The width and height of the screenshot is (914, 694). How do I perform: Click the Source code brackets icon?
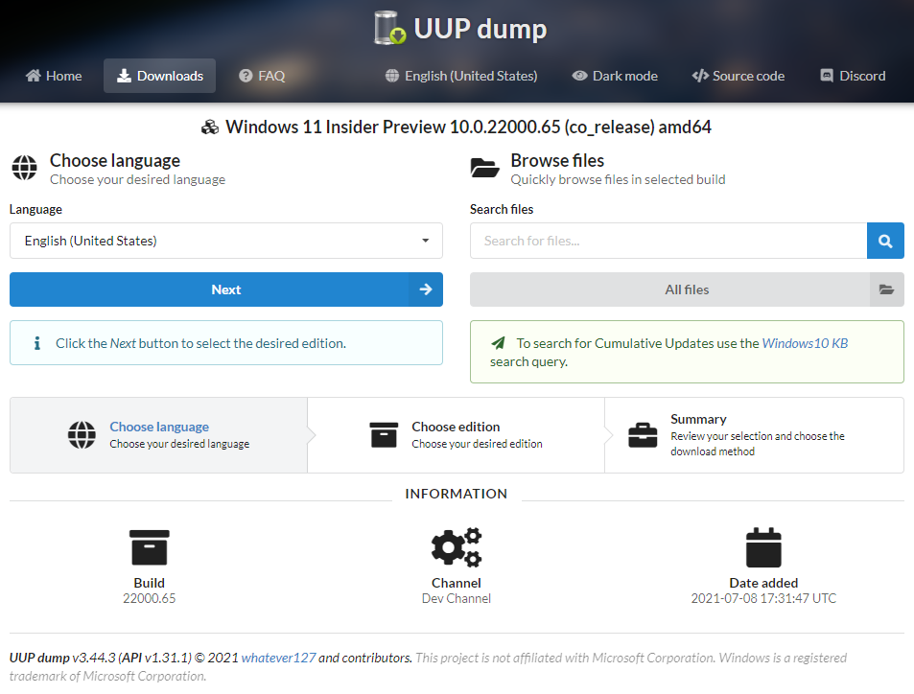pyautogui.click(x=700, y=76)
